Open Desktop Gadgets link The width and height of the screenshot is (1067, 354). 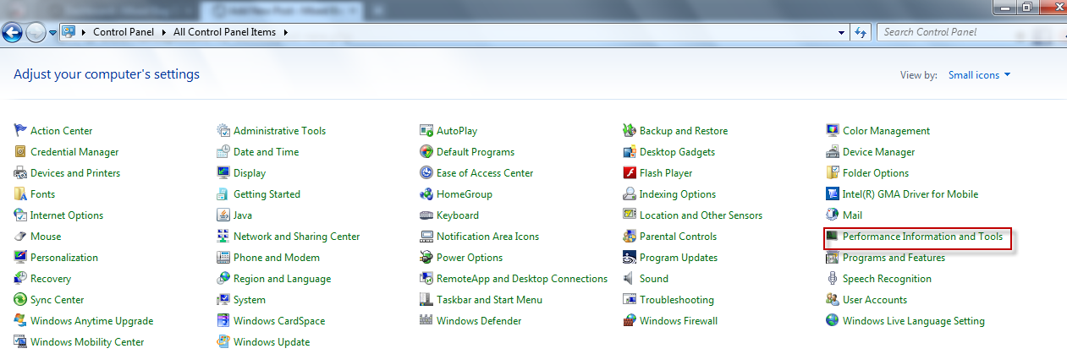click(x=677, y=152)
